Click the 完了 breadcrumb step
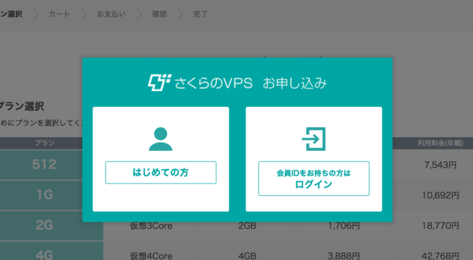Viewport: 473px width, 260px height. [200, 14]
